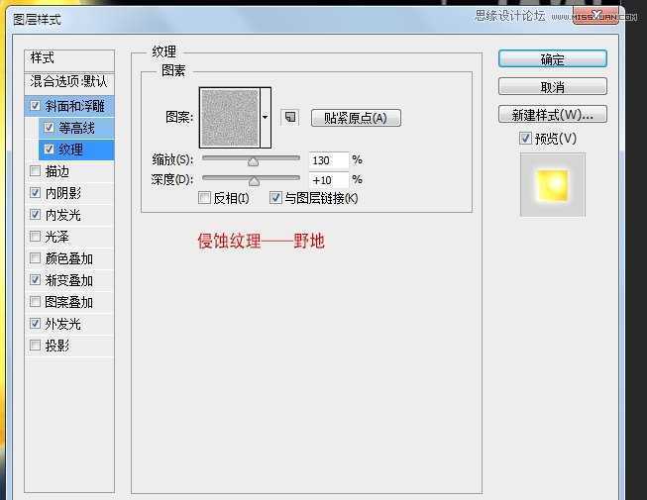Enable the 光泽 checkbox
The height and width of the screenshot is (500, 647).
[x=35, y=237]
